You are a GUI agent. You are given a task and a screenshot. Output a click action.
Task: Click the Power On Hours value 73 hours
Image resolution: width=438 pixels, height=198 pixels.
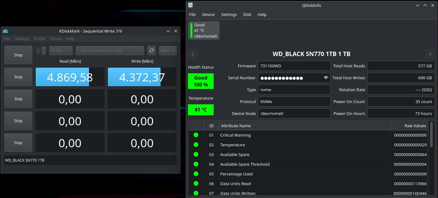pyautogui.click(x=401, y=113)
